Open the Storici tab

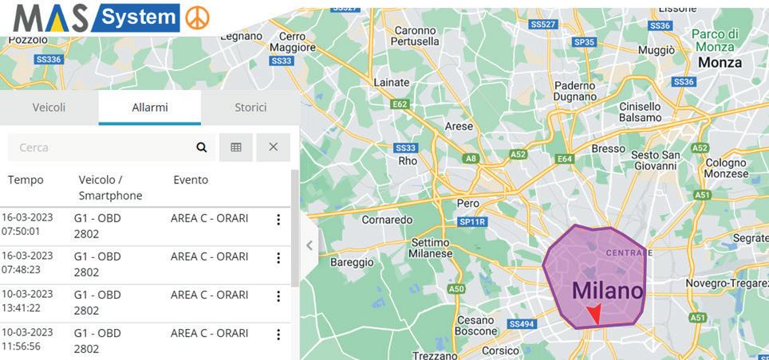[250, 108]
